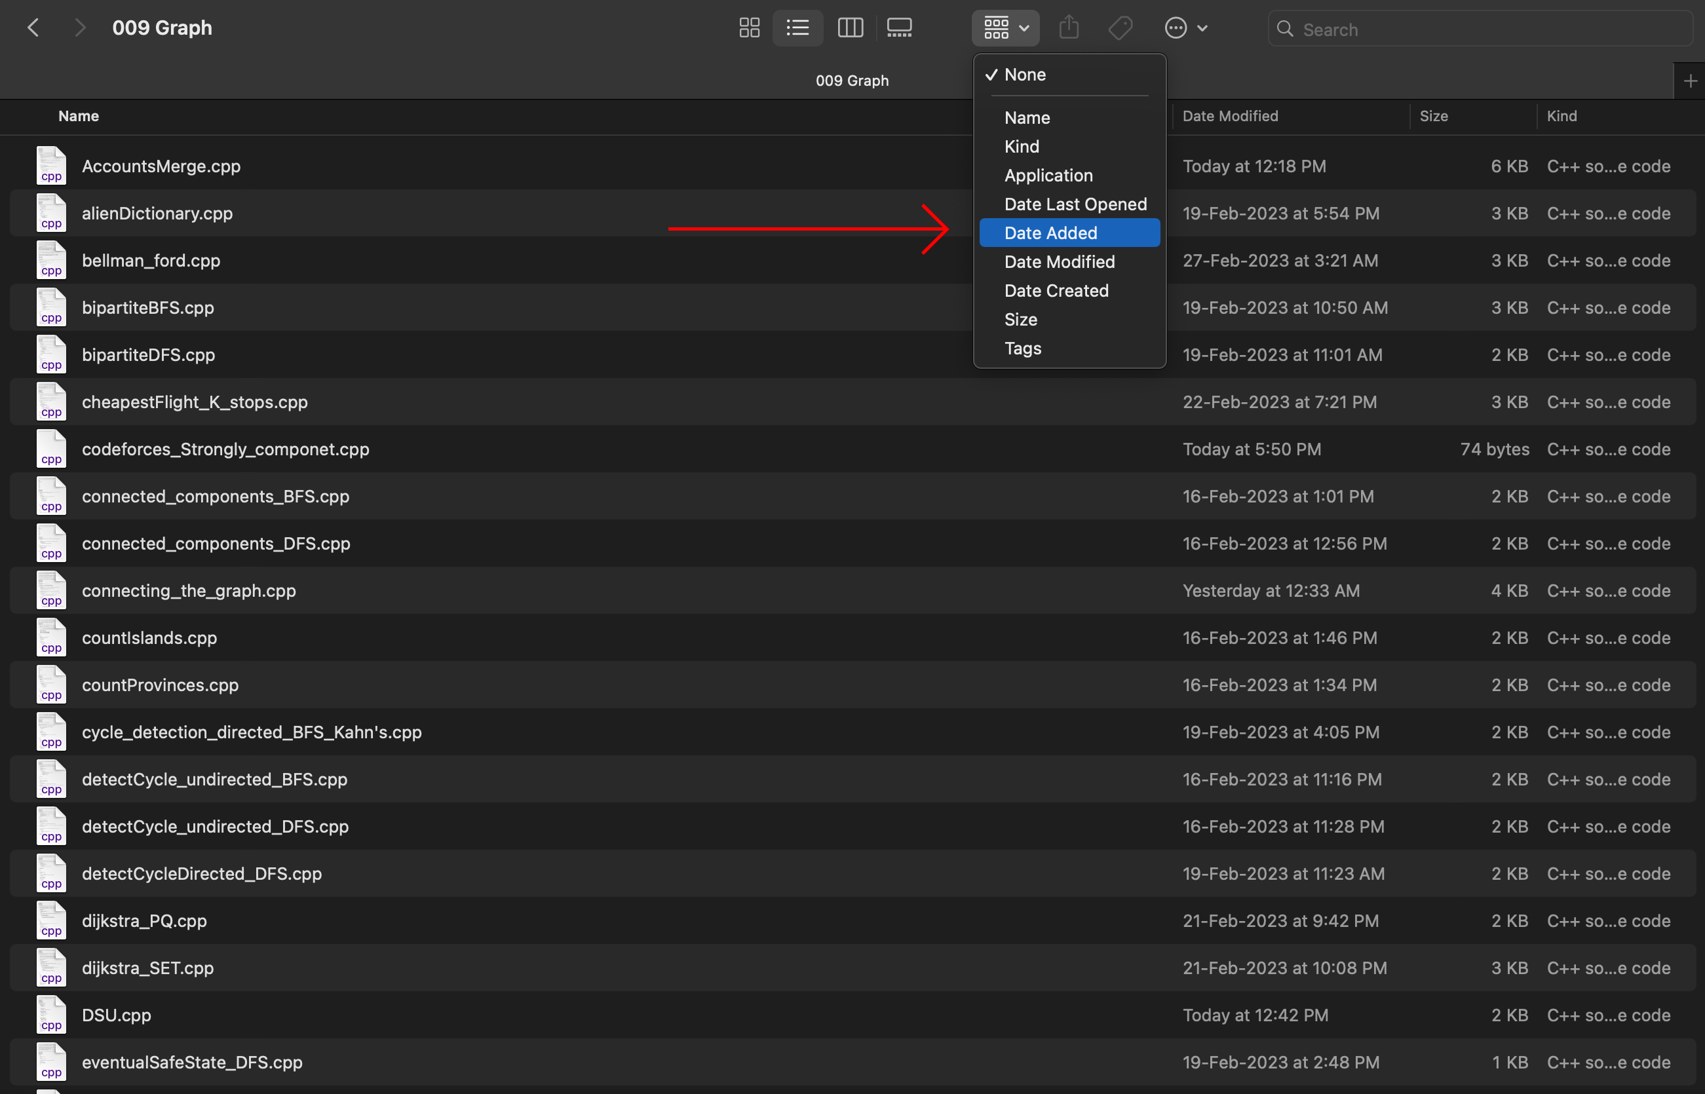Switch to column view

(x=850, y=28)
